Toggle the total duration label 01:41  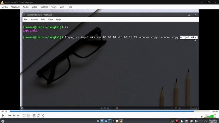215,111
